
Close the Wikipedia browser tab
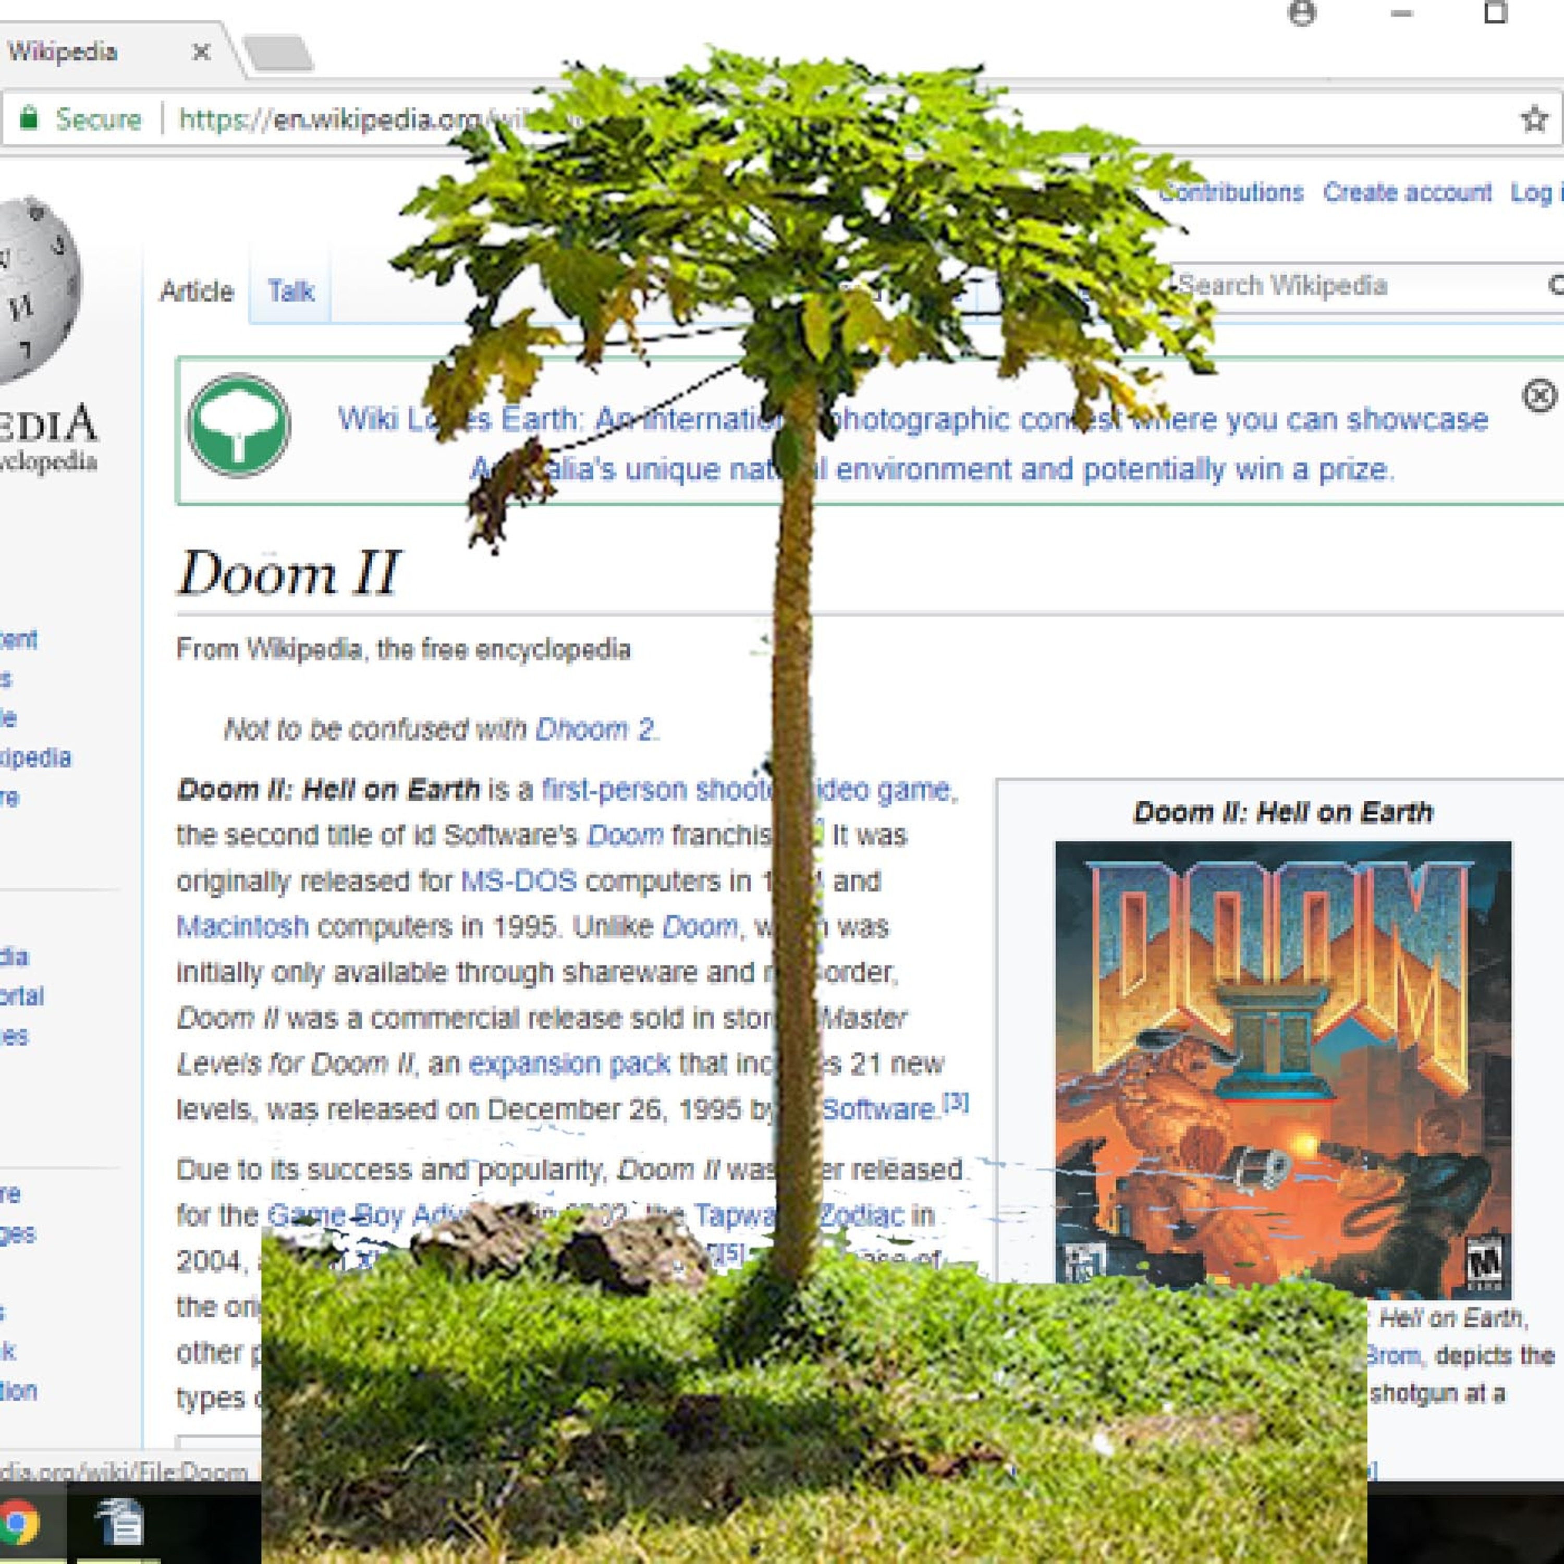pos(202,53)
